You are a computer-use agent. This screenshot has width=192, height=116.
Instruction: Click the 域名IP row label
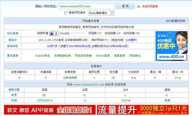[x=12, y=40]
